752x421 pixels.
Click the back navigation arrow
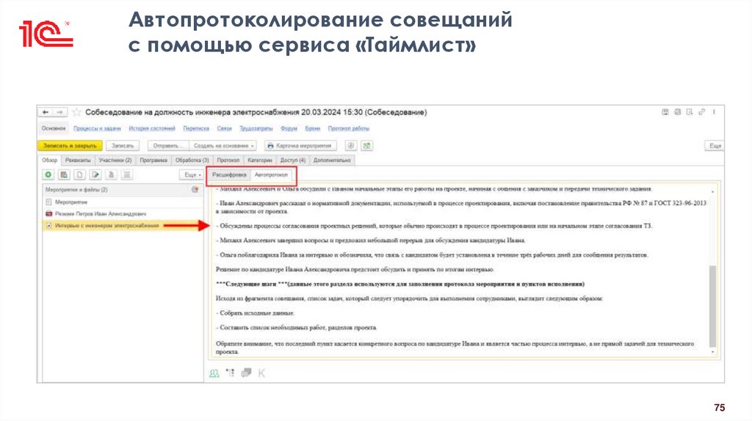pos(46,112)
